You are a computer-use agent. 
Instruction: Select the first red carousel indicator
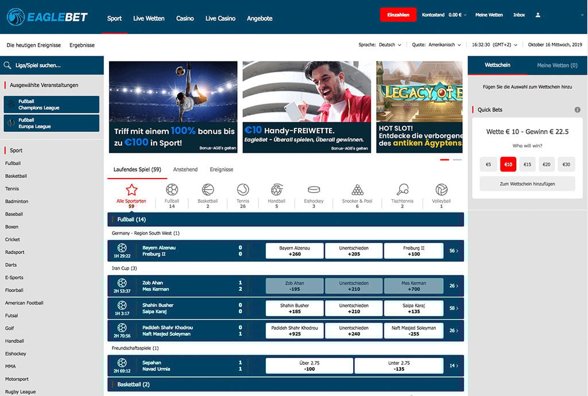[444, 160]
